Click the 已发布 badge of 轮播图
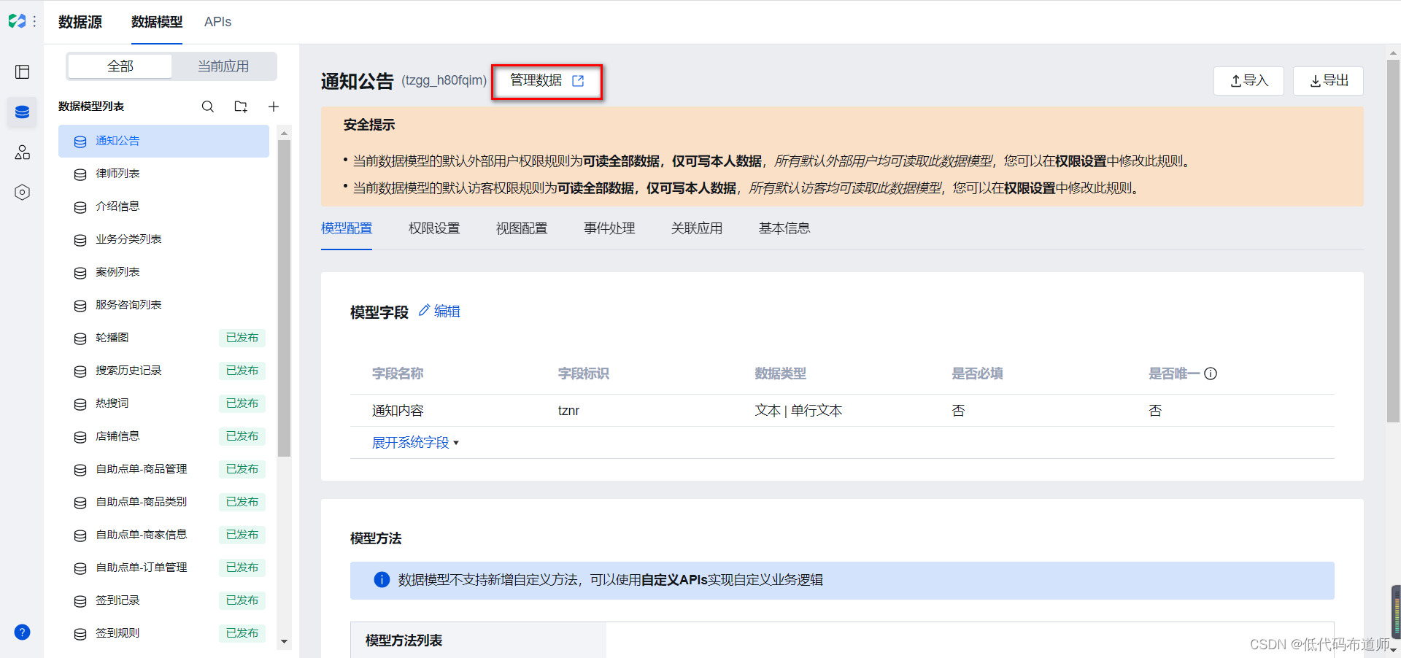Screen dimensions: 1401x658 click(242, 338)
